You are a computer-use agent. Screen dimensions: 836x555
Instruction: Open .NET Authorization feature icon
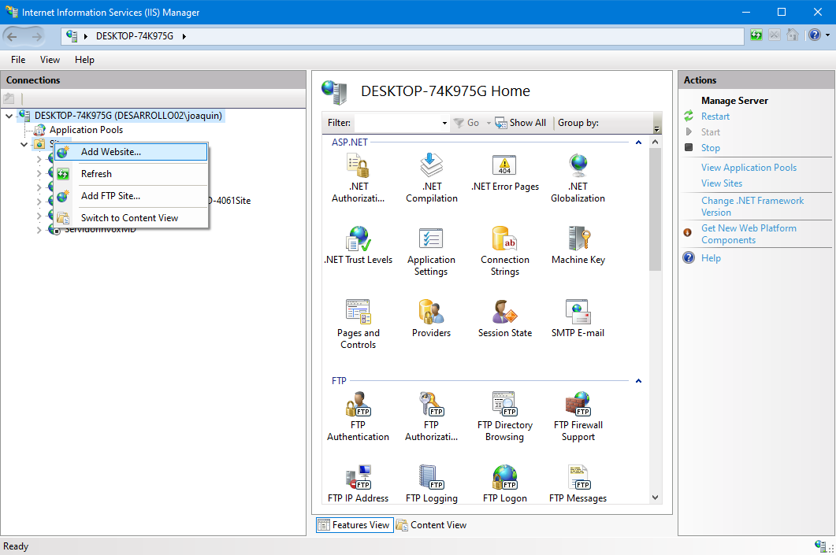(359, 165)
